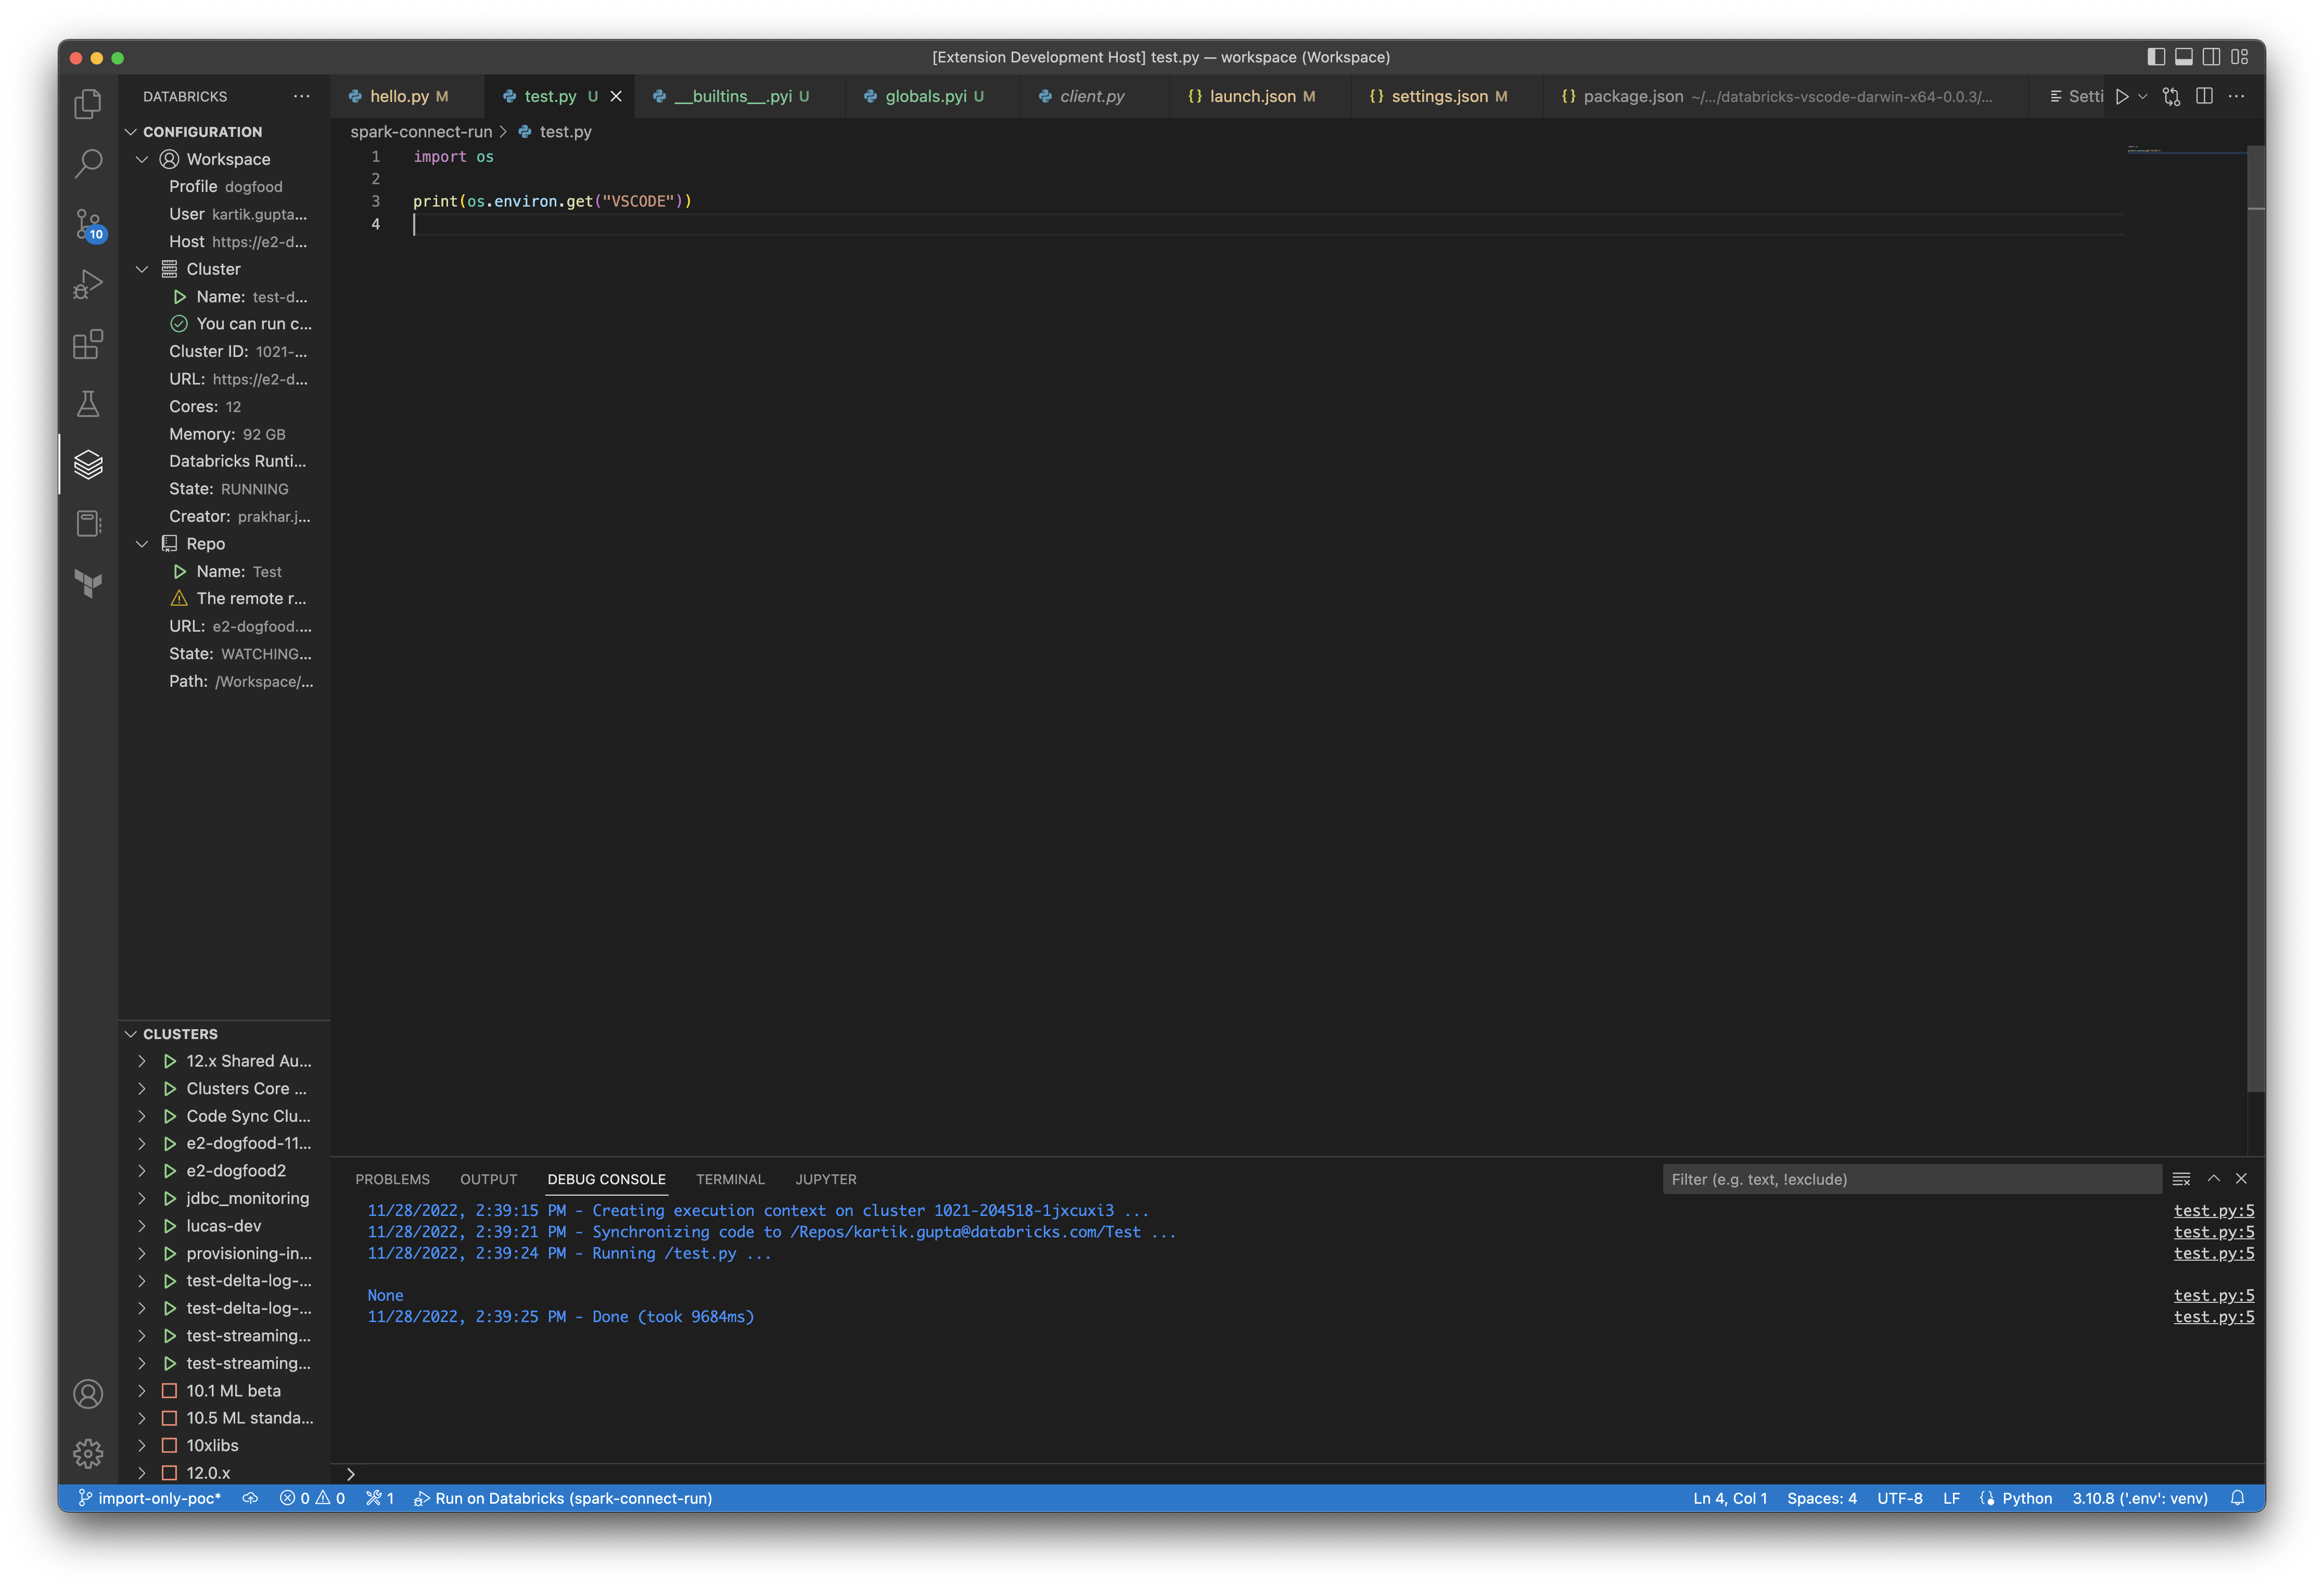Expand the e2-dogfood2 cluster entry
Screen dimensions: 2324x1589
142,1171
